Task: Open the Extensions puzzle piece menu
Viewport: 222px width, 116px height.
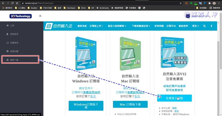Action: tap(210, 3)
